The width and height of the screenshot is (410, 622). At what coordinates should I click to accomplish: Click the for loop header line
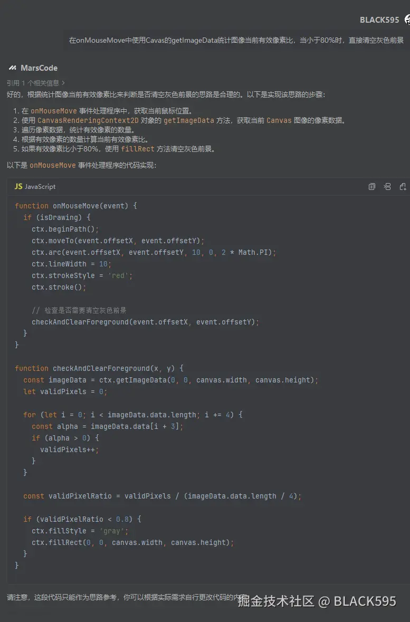133,415
